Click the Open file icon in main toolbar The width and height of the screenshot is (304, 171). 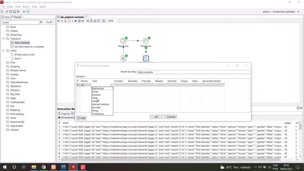7,11
